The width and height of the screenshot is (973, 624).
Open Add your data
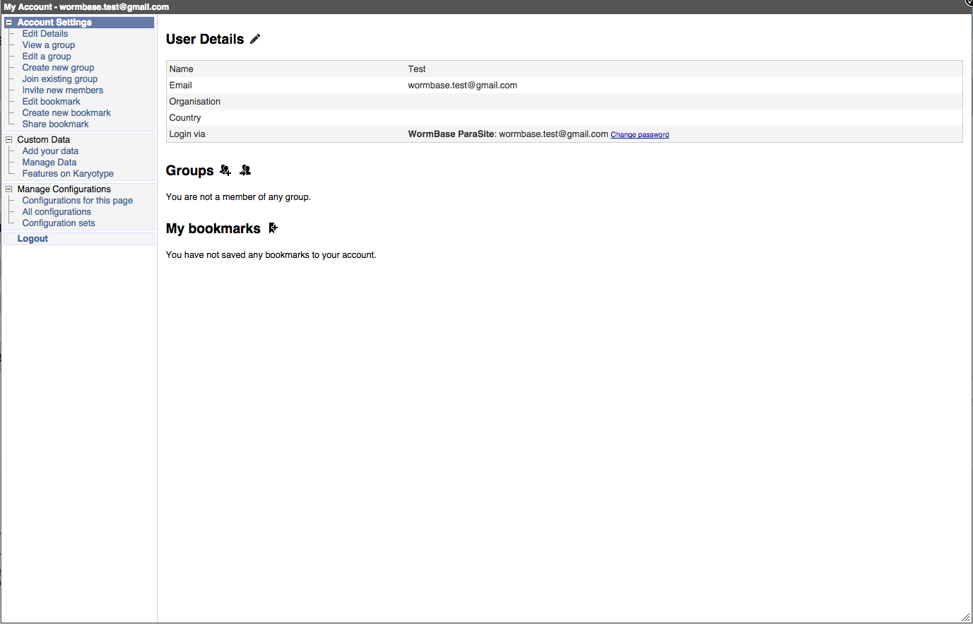50,151
